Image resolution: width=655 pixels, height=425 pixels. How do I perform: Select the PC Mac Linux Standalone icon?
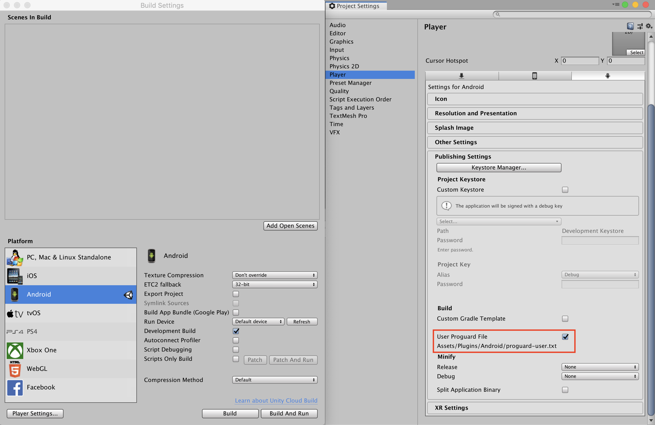[14, 257]
